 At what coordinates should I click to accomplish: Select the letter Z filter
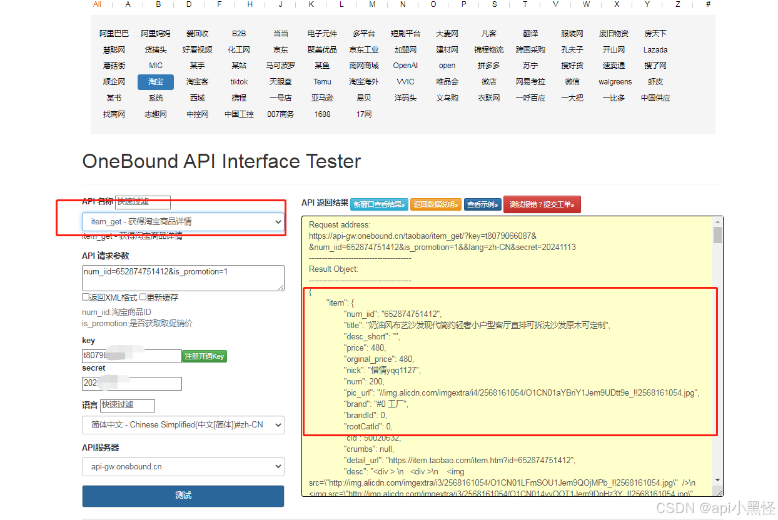pos(677,4)
